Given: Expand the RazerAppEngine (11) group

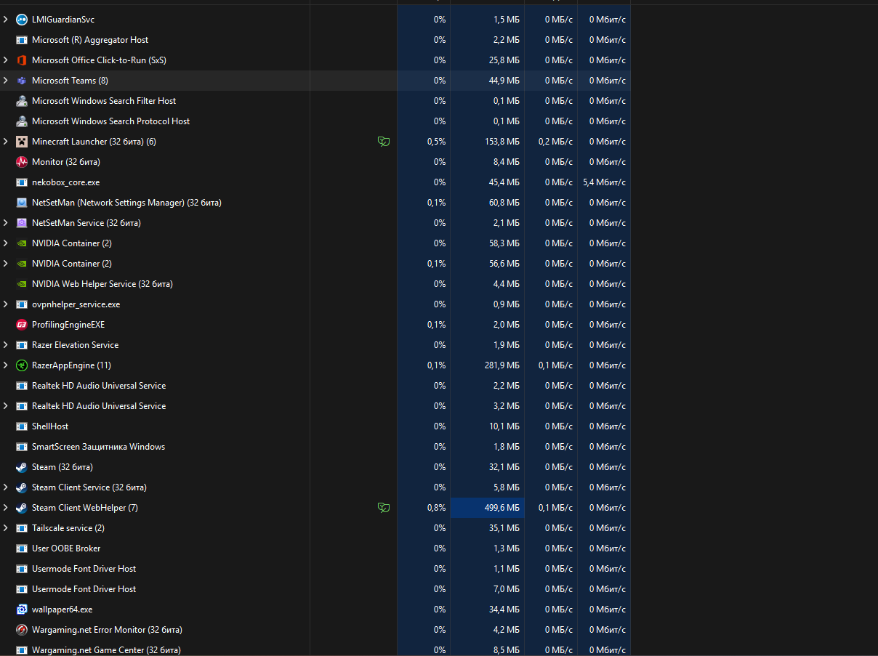Looking at the screenshot, I should coord(6,365).
